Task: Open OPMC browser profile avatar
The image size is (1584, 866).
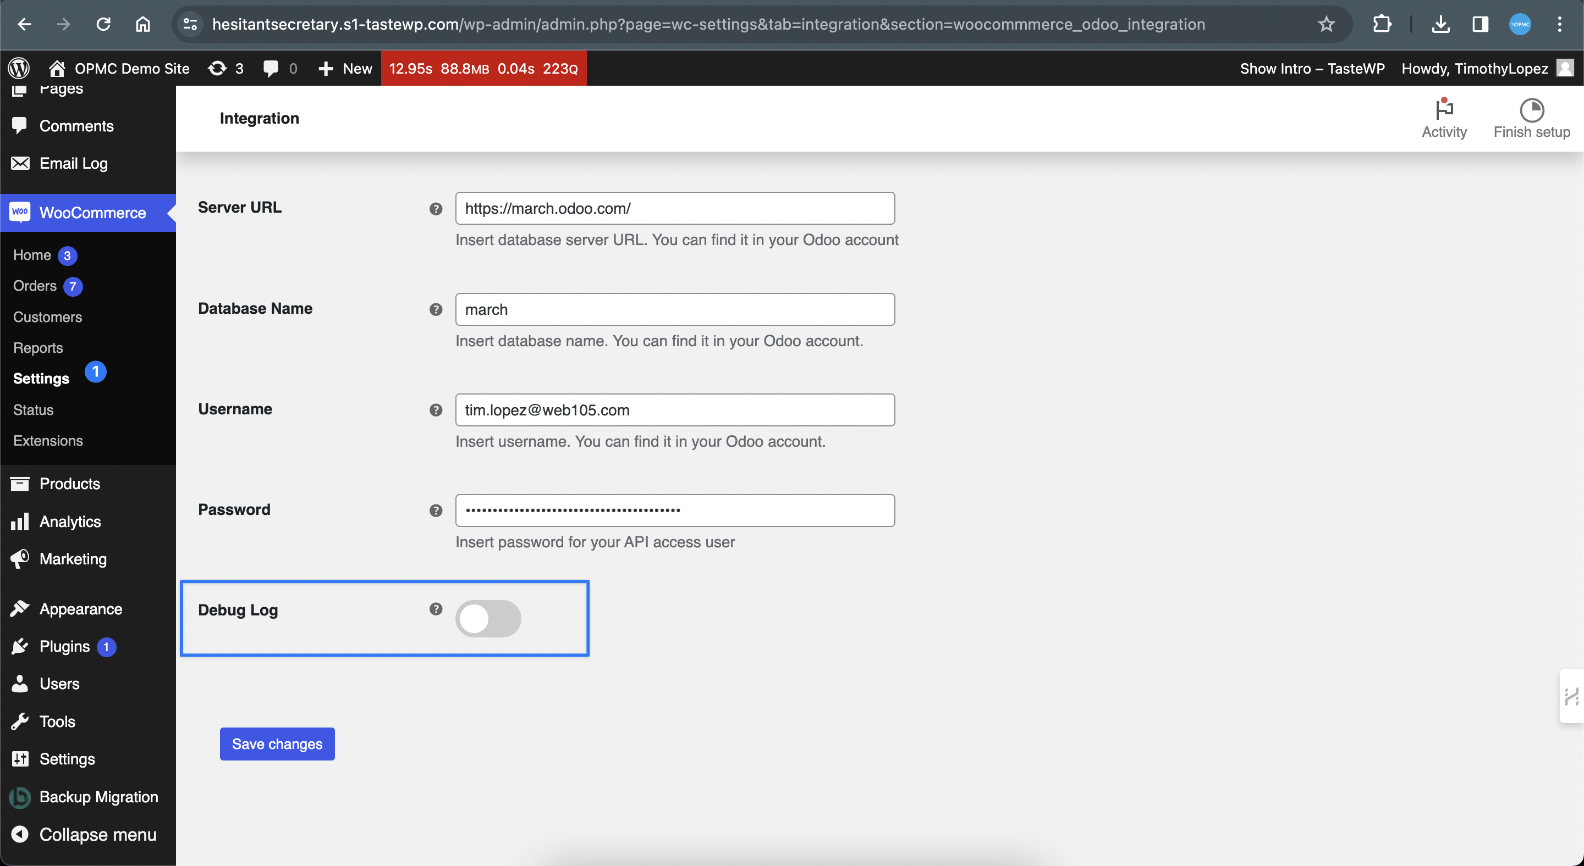Action: pyautogui.click(x=1520, y=24)
